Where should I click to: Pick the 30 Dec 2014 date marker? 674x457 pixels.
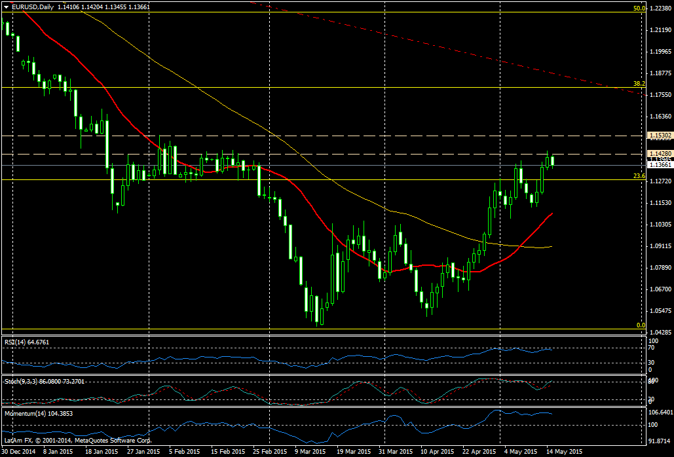coord(20,452)
